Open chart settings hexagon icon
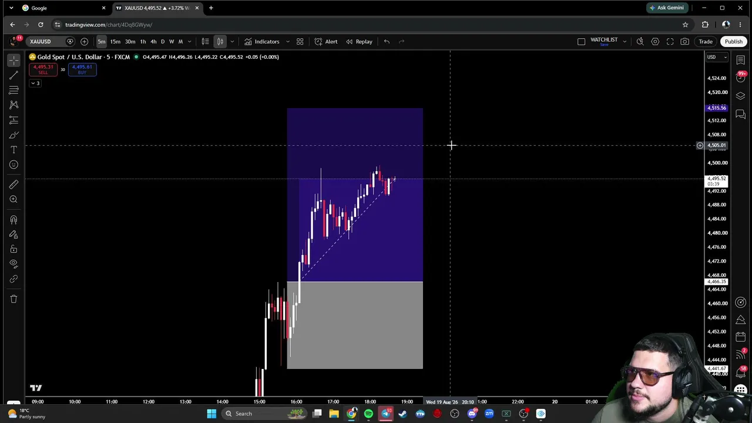 click(655, 42)
